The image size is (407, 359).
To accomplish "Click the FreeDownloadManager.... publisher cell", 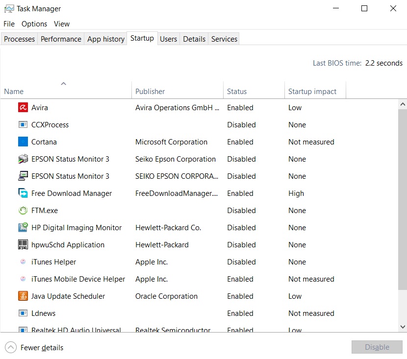I will point(177,193).
